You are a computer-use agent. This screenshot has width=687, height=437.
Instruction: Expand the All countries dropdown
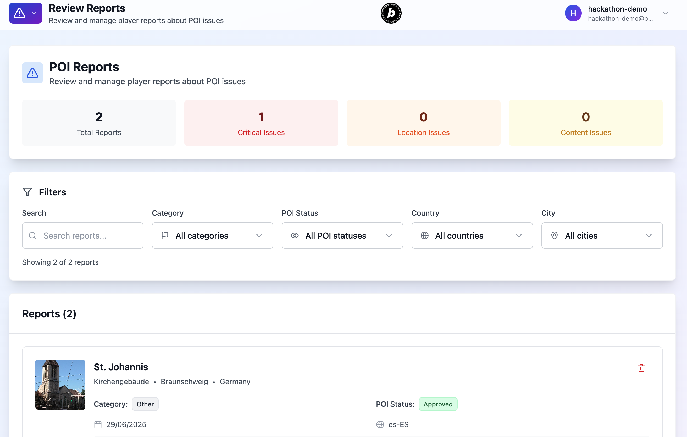coord(472,236)
